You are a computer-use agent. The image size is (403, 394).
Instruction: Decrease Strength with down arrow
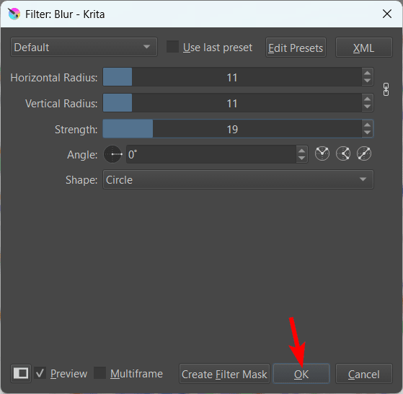coord(367,133)
